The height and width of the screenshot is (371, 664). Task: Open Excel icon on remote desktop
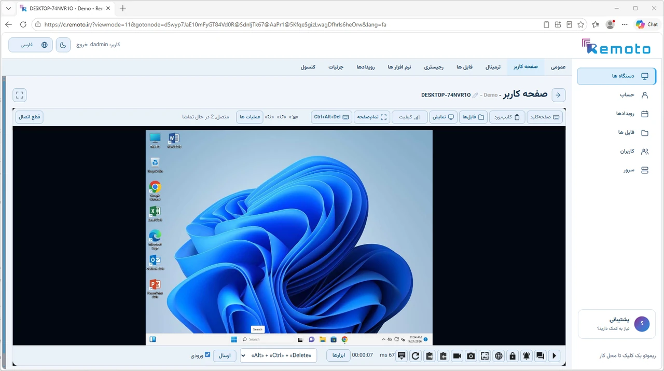click(x=155, y=214)
